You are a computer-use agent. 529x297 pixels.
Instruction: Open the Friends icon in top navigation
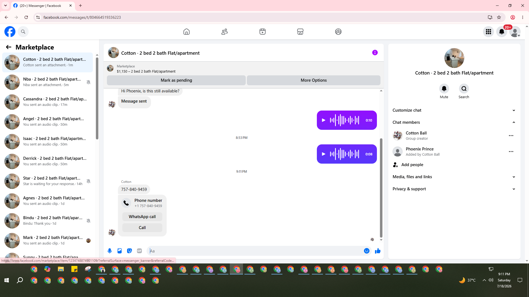pyautogui.click(x=225, y=32)
